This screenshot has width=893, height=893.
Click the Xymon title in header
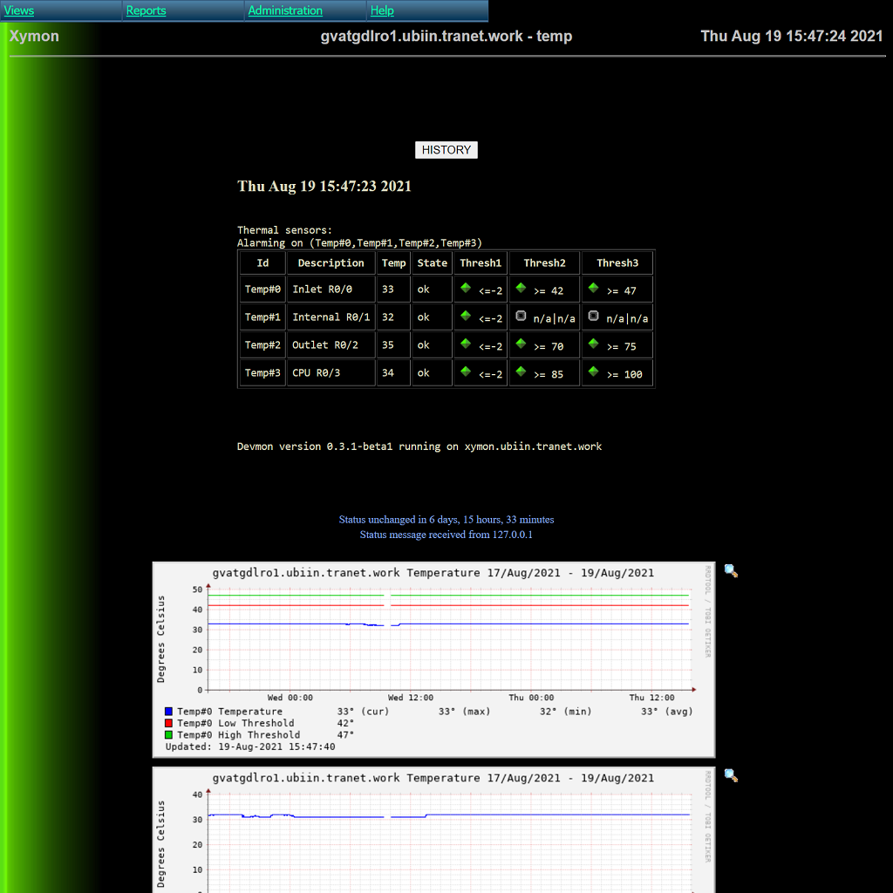[34, 37]
